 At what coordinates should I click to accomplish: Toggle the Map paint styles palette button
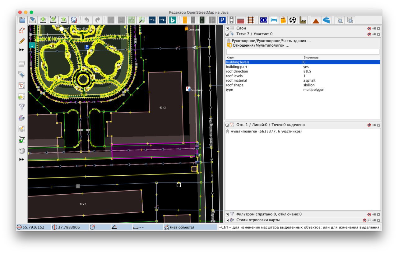21,118
